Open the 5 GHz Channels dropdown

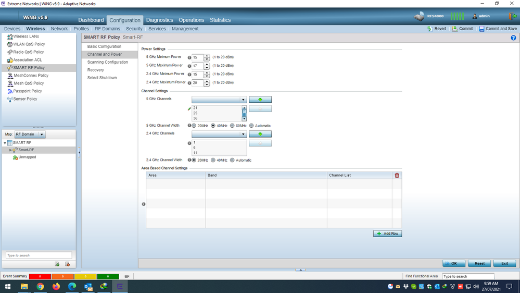[219, 100]
